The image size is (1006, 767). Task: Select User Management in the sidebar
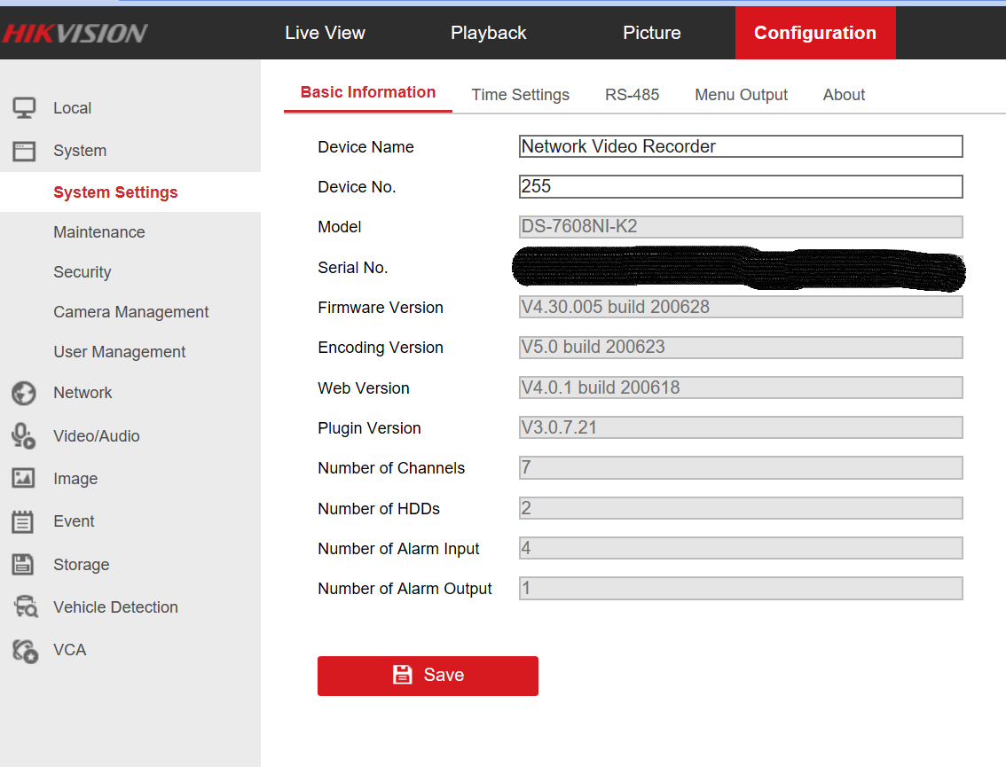click(x=119, y=352)
